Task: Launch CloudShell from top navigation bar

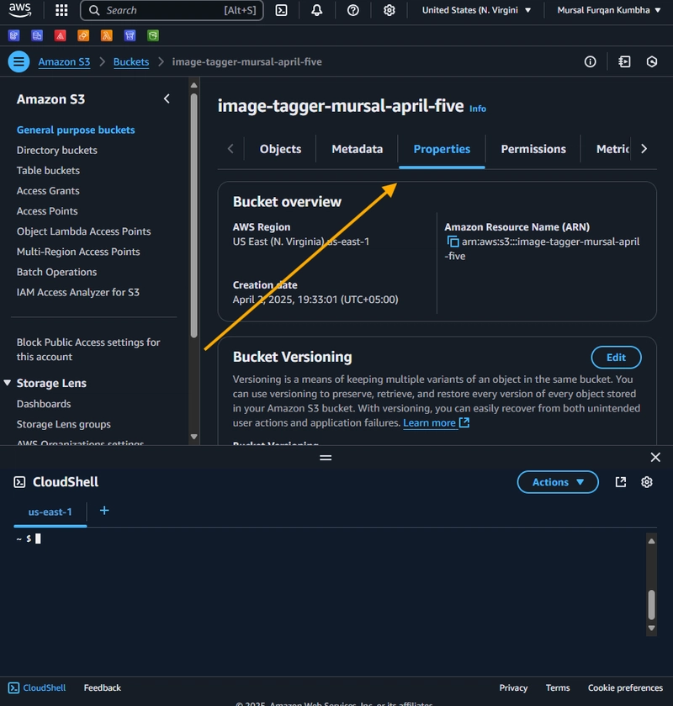Action: (281, 10)
